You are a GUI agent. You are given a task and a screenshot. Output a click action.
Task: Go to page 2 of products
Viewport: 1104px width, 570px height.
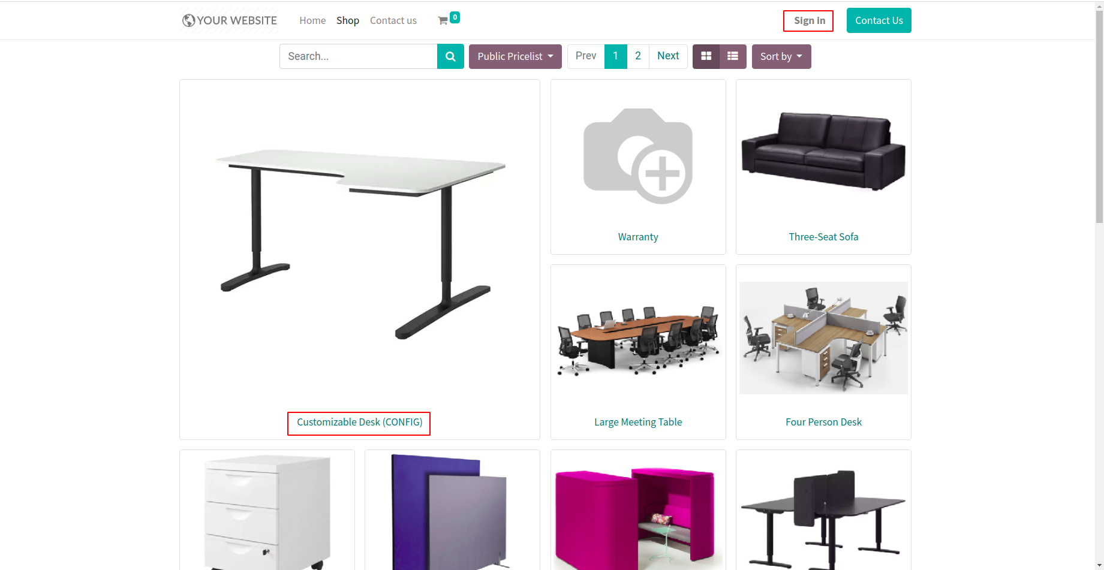pos(638,56)
